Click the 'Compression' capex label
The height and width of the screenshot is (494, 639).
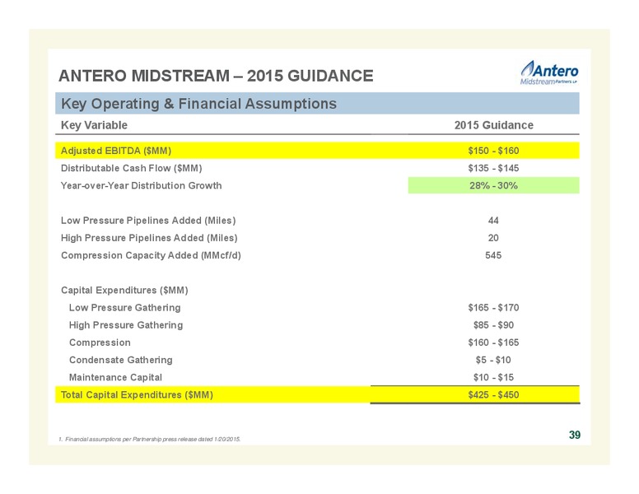click(x=100, y=343)
